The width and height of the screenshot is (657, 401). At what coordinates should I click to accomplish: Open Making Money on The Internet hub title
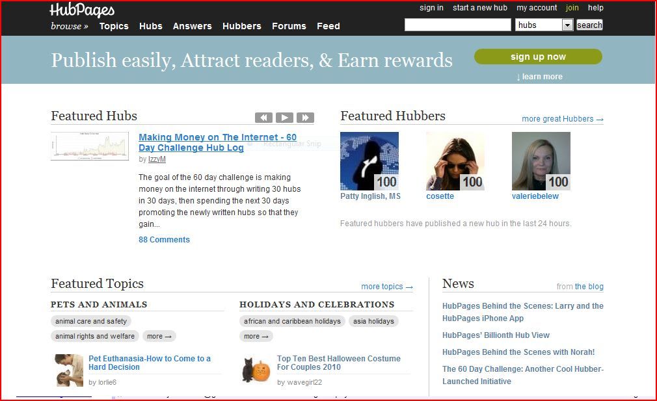tap(217, 142)
